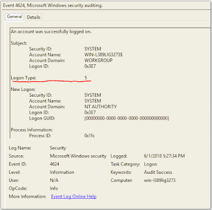The image size is (212, 210).
Task: Select the Log Name value Security
Action: 58,148
